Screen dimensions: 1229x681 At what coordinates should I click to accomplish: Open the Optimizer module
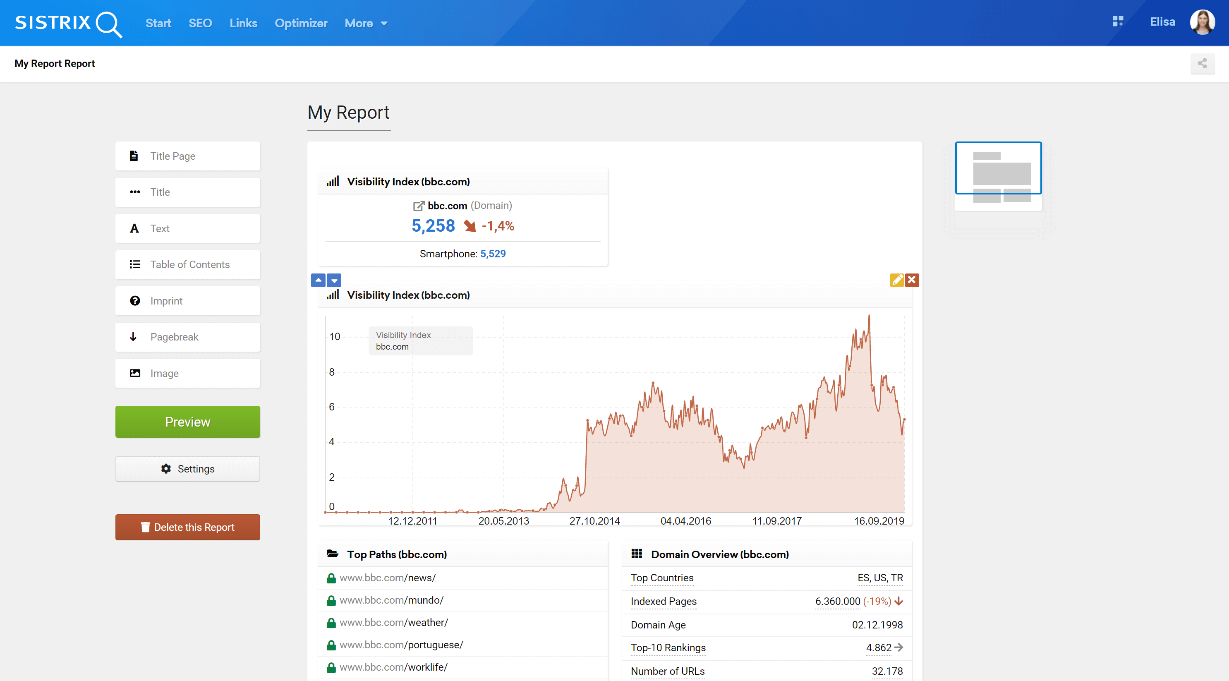coord(301,24)
